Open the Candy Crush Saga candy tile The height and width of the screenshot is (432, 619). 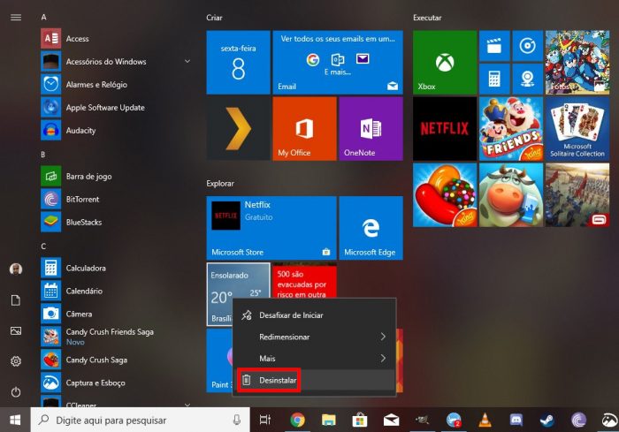[x=445, y=195]
